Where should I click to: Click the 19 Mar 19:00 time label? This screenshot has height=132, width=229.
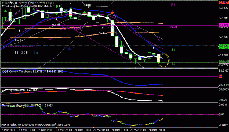pos(45,130)
